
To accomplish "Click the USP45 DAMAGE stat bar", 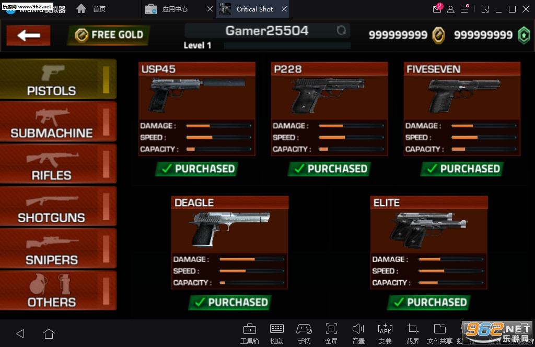I will pyautogui.click(x=219, y=126).
